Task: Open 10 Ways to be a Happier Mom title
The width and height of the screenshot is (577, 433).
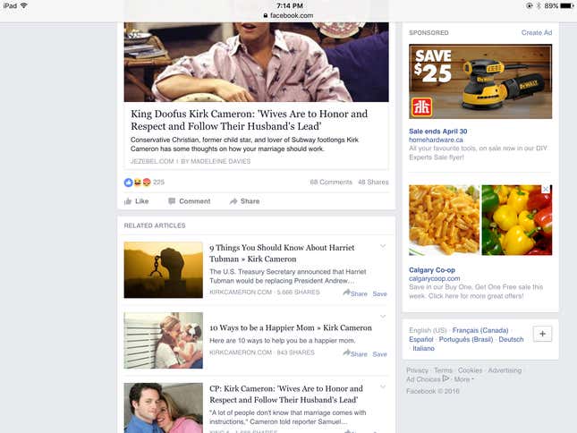Action: (x=291, y=327)
